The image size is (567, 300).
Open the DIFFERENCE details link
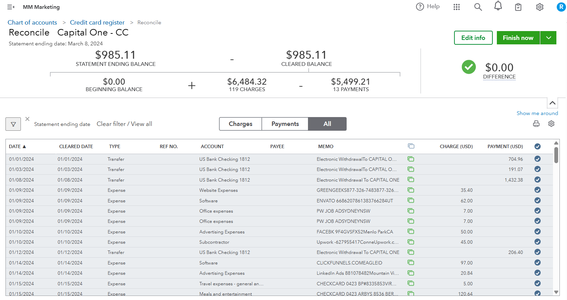coord(499,77)
